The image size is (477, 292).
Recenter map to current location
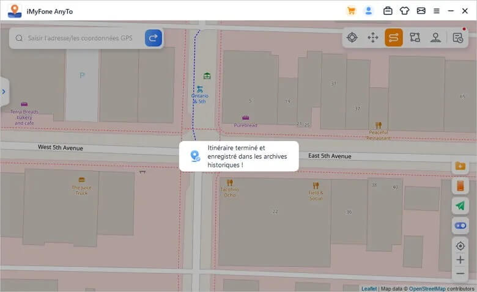click(460, 246)
